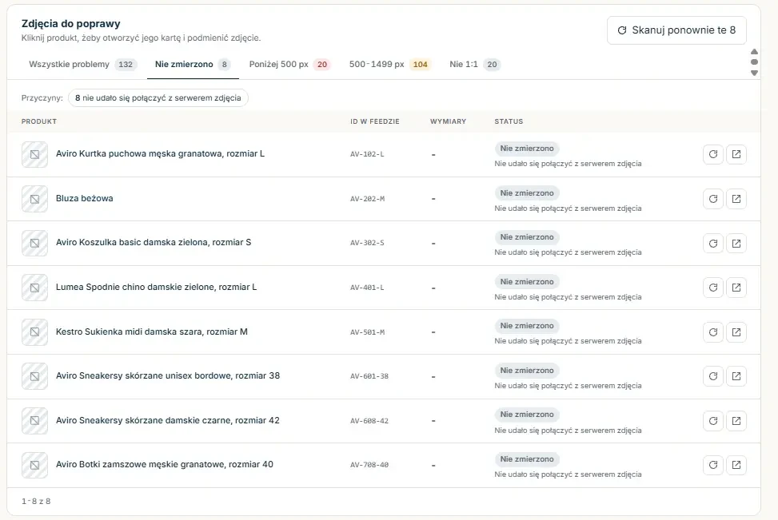Click thumbnail placeholder for Bluza beżowa
Screen dimensions: 778x520
(34, 199)
